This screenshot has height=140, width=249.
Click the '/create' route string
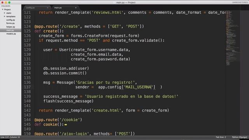click(x=70, y=26)
